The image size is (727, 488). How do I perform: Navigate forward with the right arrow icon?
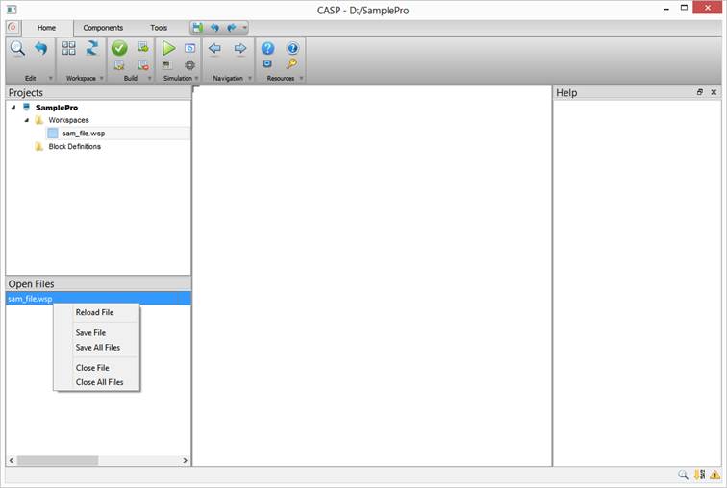click(x=240, y=48)
